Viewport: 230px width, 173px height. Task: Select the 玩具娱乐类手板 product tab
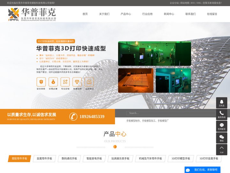pyautogui.click(x=120, y=159)
